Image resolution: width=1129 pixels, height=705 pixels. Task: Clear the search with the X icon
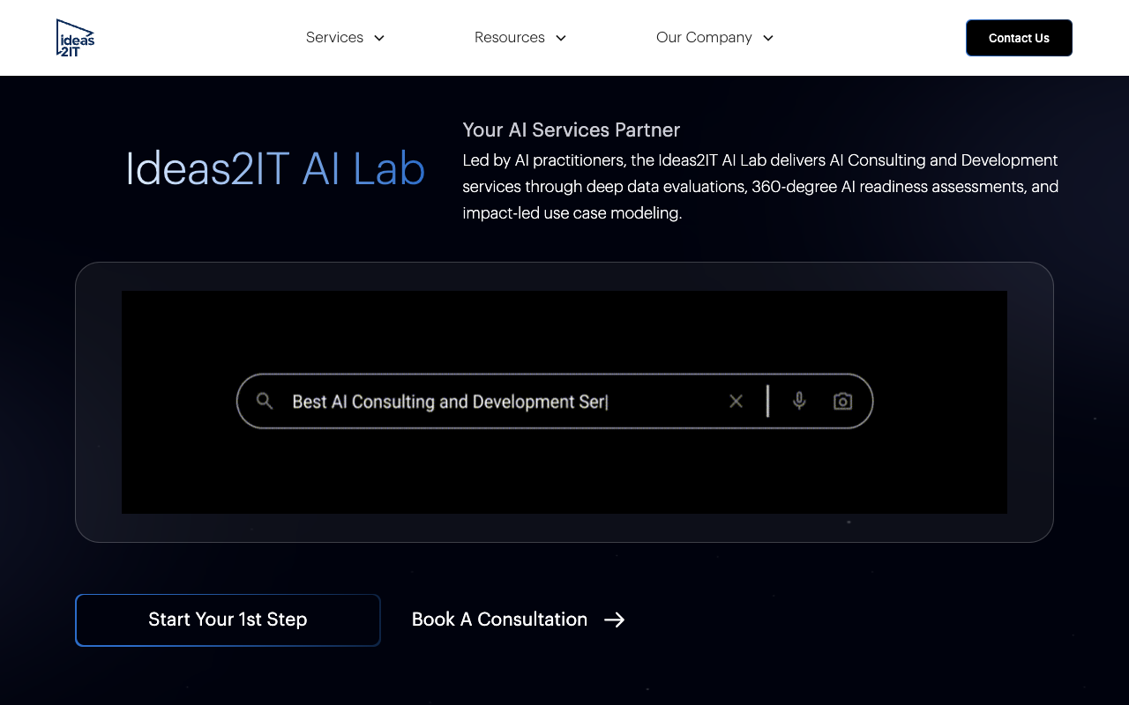tap(736, 402)
